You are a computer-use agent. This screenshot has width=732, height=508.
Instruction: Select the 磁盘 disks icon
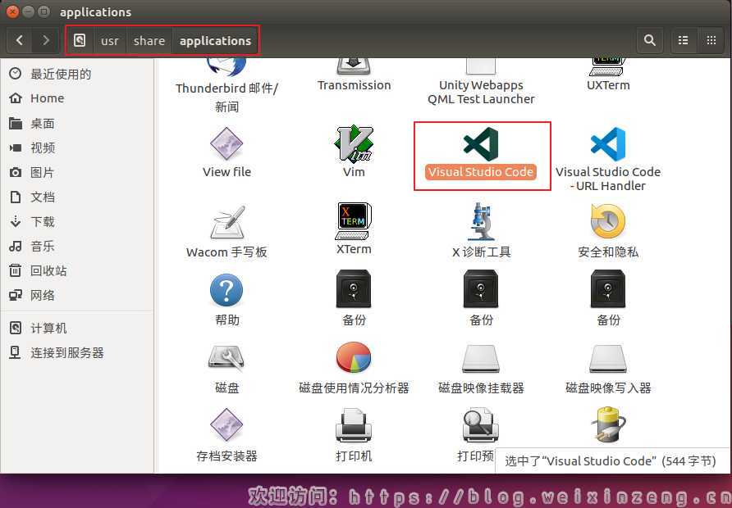[x=226, y=358]
